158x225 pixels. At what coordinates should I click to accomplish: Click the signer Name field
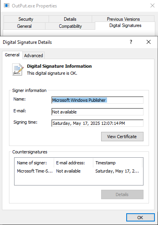coord(97,100)
